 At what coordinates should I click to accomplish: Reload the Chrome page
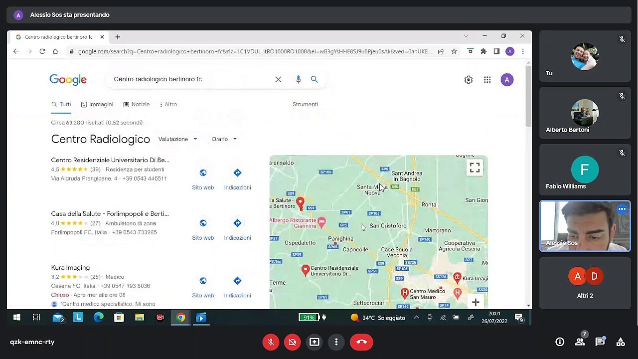point(42,51)
